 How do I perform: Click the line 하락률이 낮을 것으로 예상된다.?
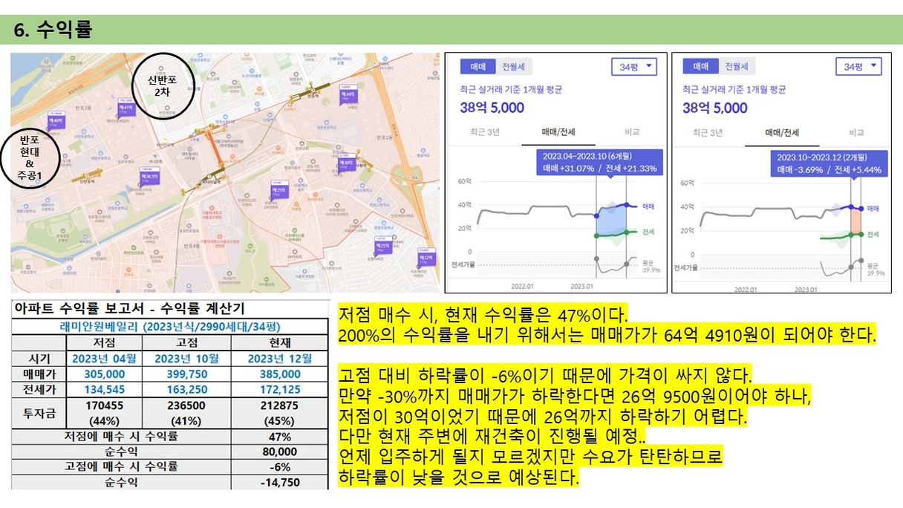458,476
